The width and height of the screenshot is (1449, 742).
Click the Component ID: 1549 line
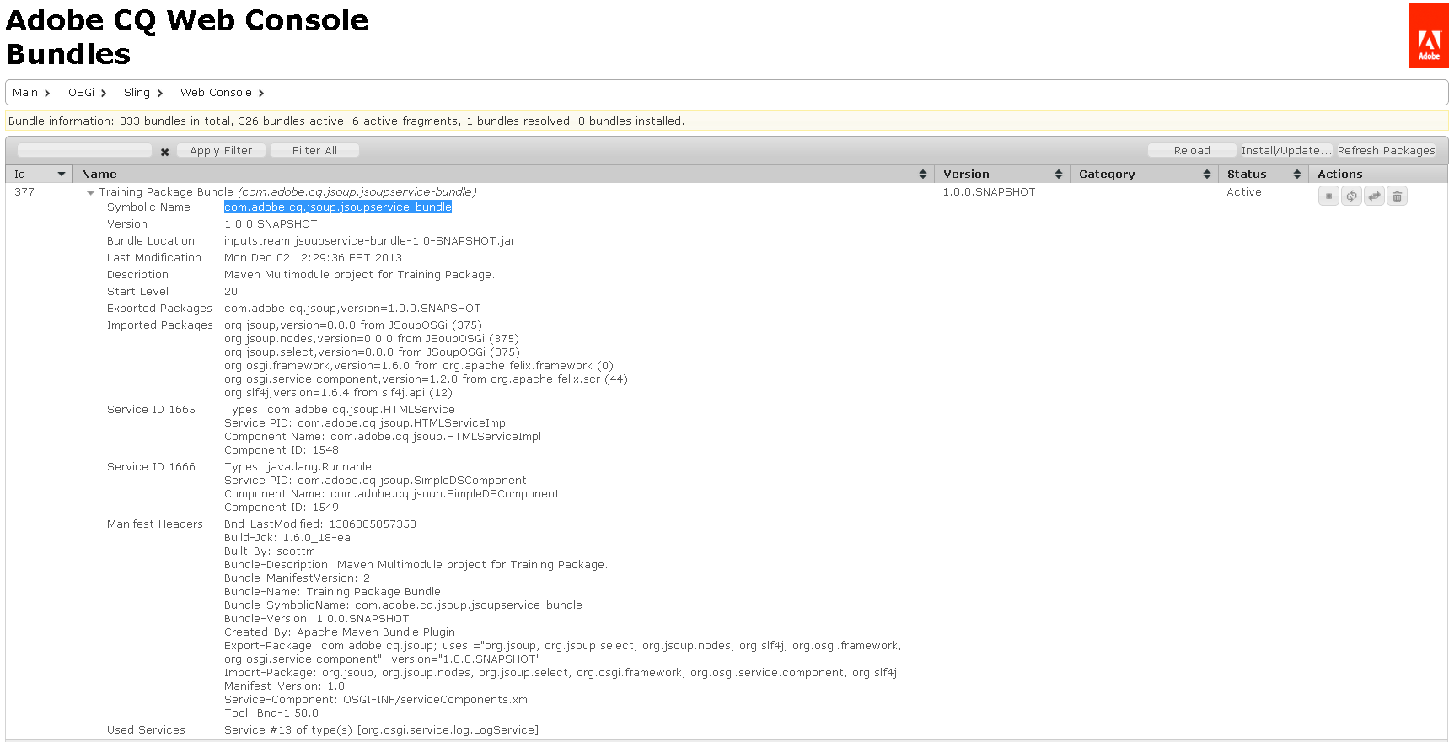coord(282,508)
